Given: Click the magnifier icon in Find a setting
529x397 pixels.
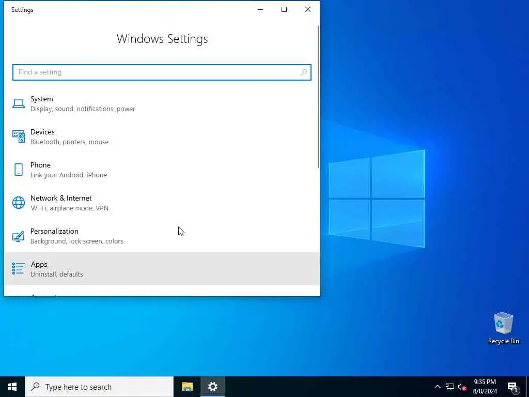Looking at the screenshot, I should (304, 72).
